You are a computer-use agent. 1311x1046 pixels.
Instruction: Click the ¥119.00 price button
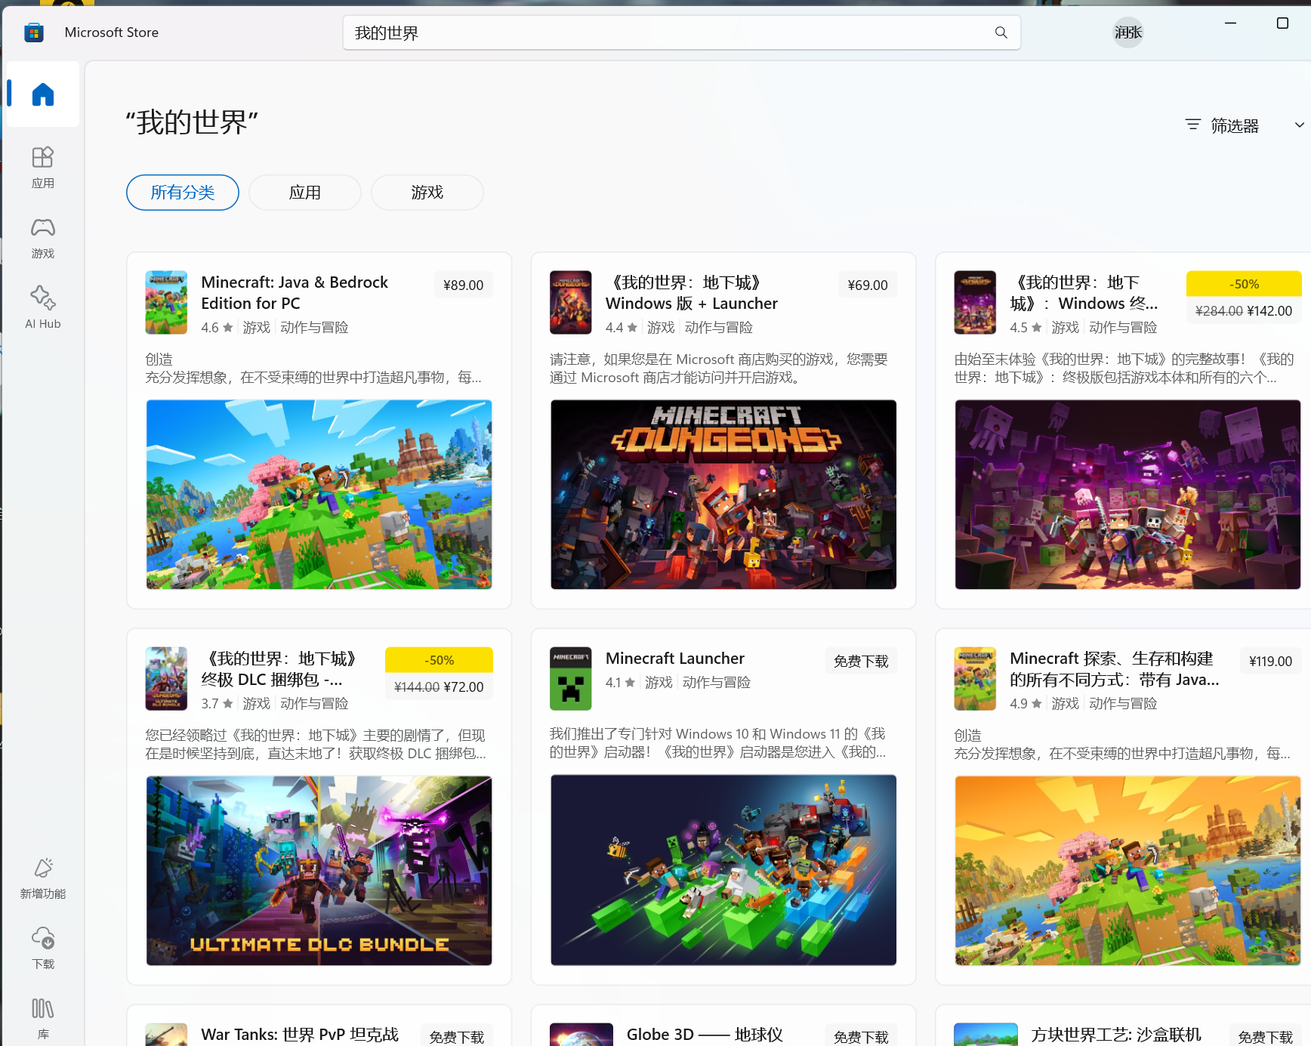point(1270,661)
